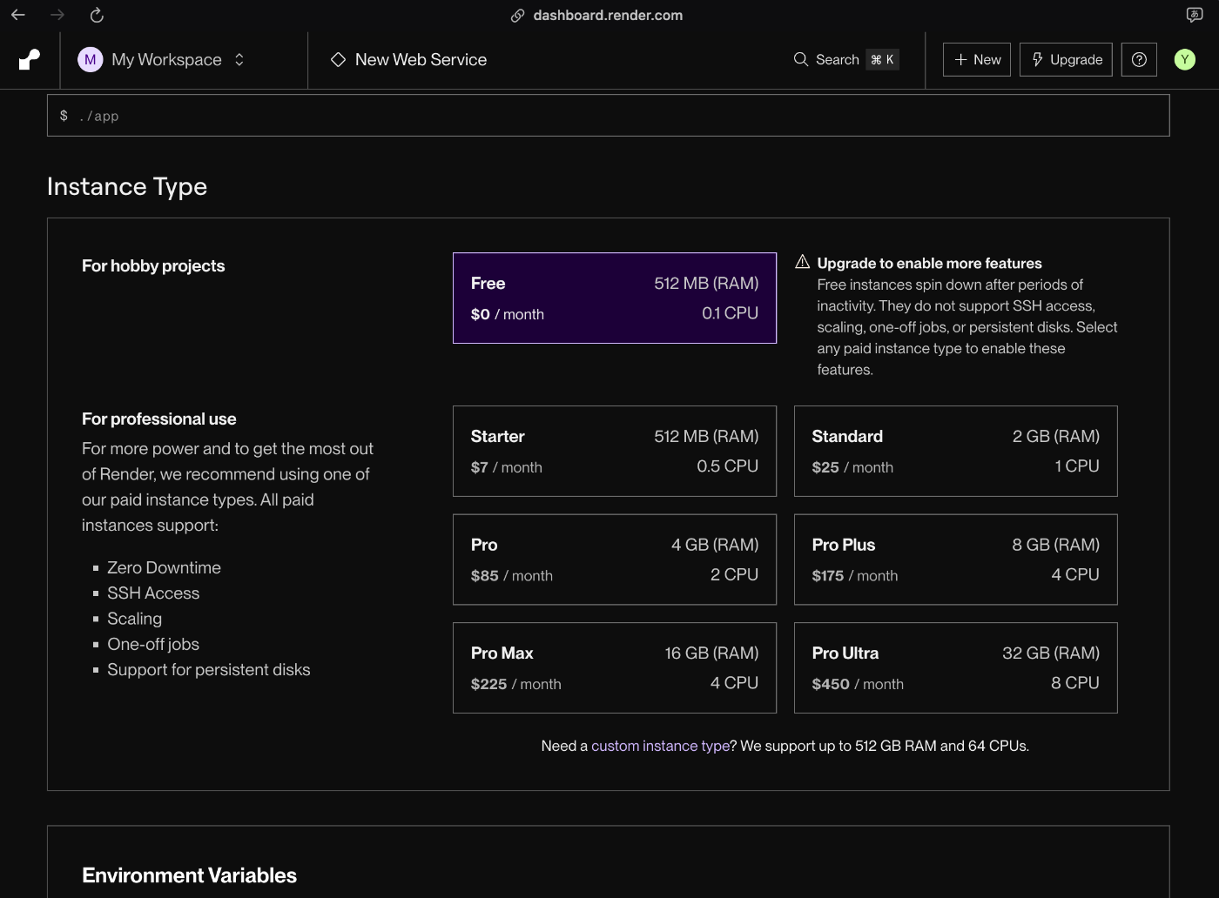Click the Environment Variables heading
The width and height of the screenshot is (1219, 898).
tap(189, 875)
